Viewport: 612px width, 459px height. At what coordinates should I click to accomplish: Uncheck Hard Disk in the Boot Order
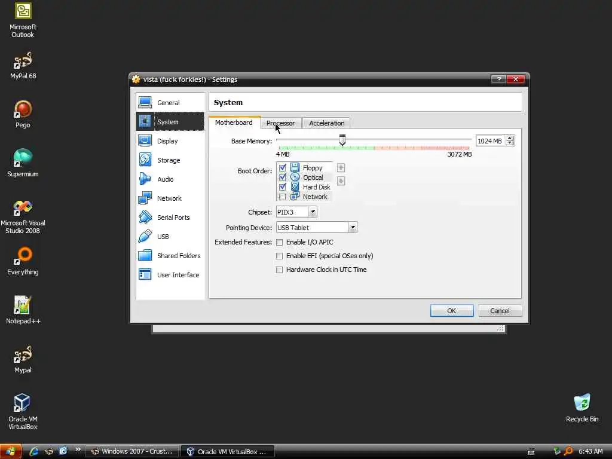(282, 187)
